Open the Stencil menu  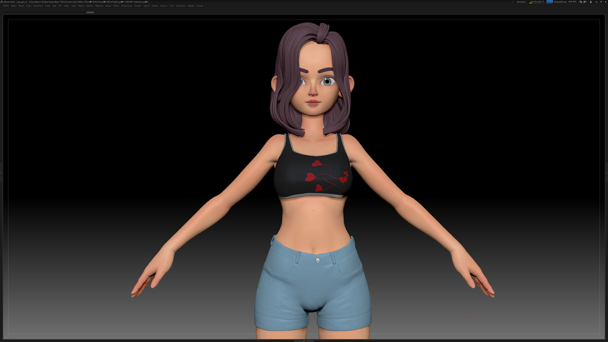tap(146, 6)
